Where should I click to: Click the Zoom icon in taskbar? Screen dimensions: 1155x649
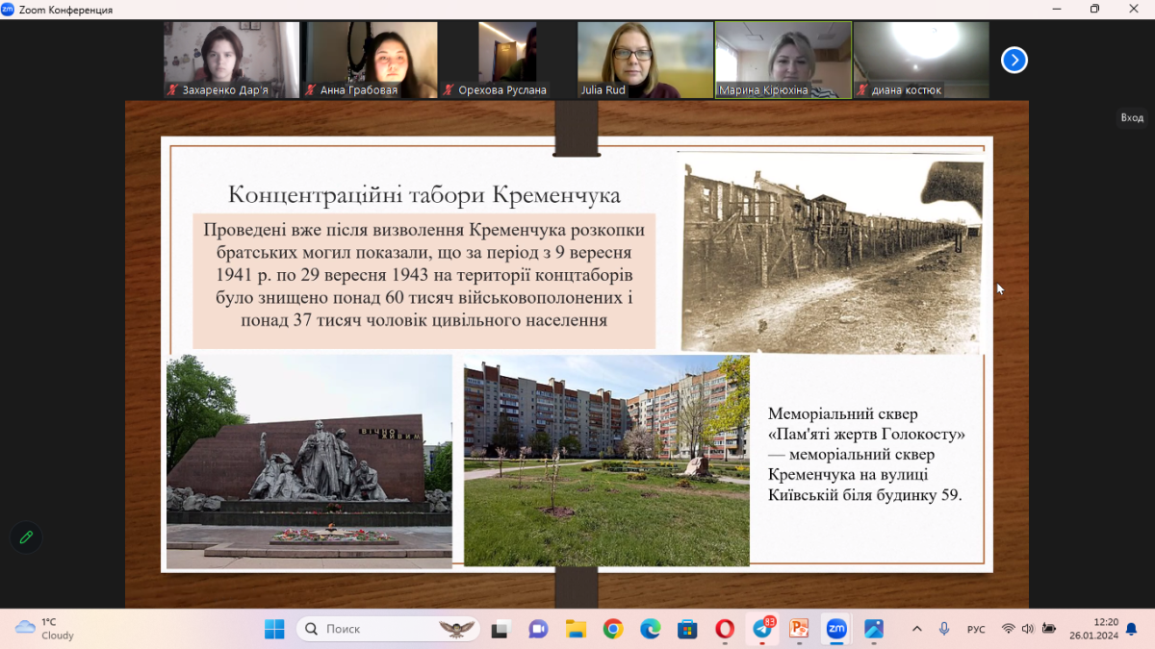836,629
